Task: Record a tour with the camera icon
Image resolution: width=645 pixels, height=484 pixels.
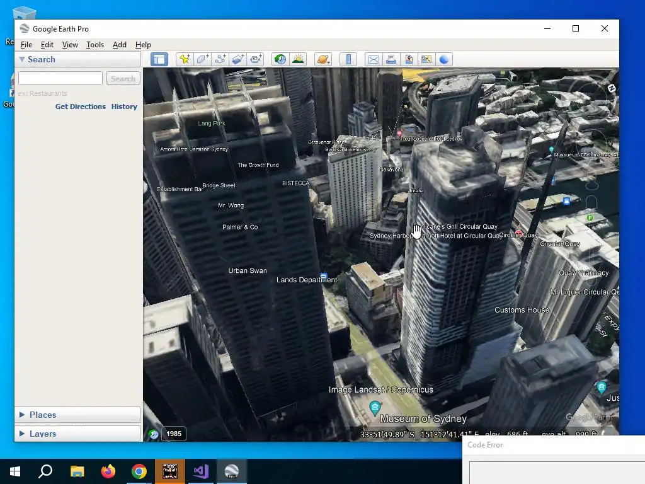Action: 256,59
